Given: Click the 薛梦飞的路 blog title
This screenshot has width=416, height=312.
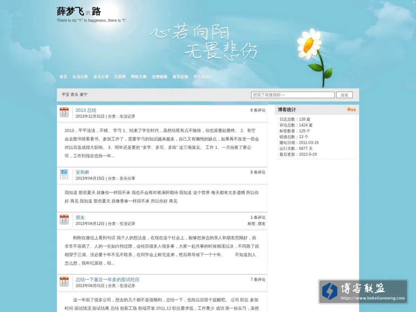Looking at the screenshot, I should pyautogui.click(x=79, y=11).
